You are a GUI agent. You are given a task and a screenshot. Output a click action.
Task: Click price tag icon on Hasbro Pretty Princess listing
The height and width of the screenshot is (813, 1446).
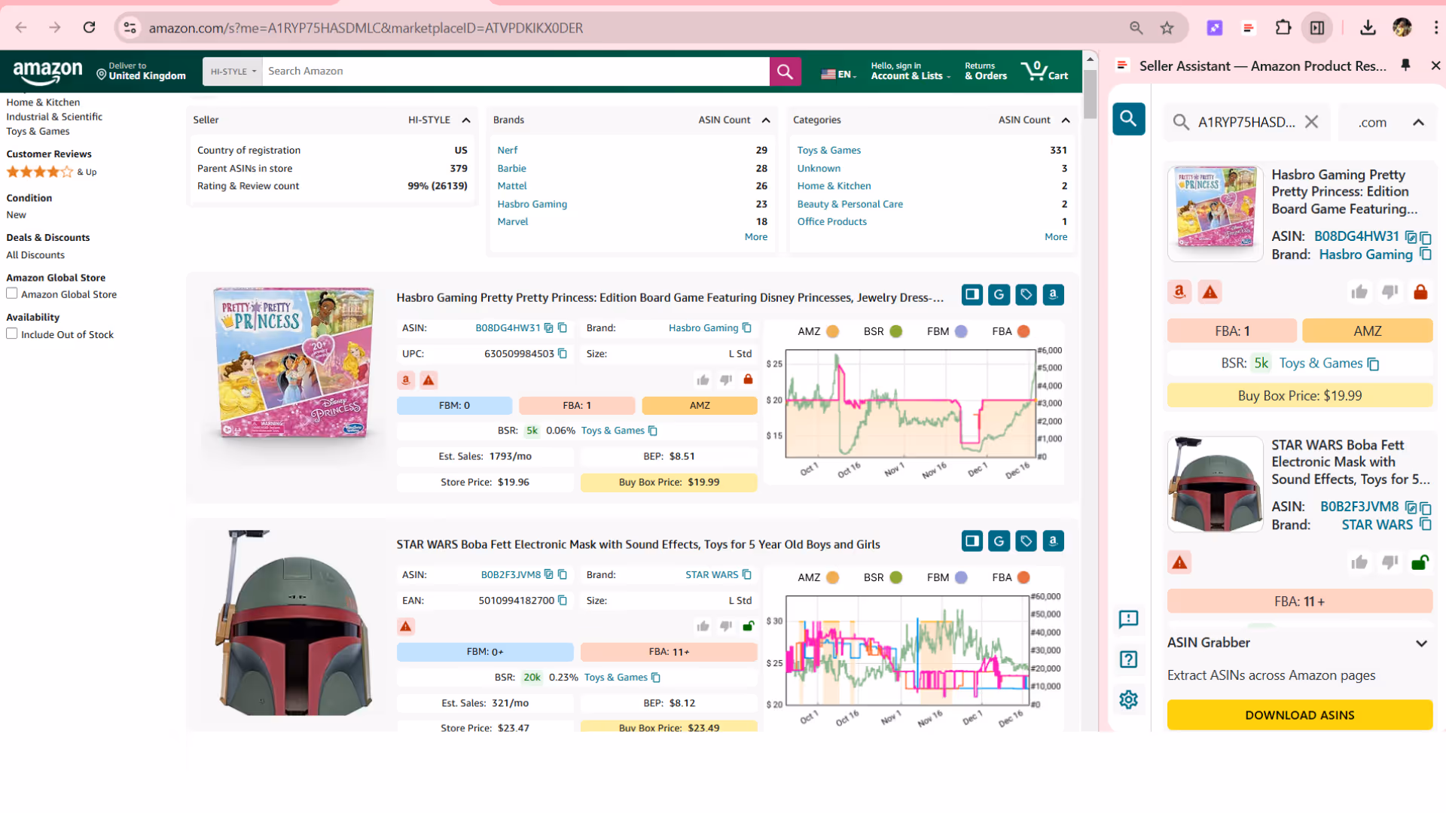tap(1026, 294)
